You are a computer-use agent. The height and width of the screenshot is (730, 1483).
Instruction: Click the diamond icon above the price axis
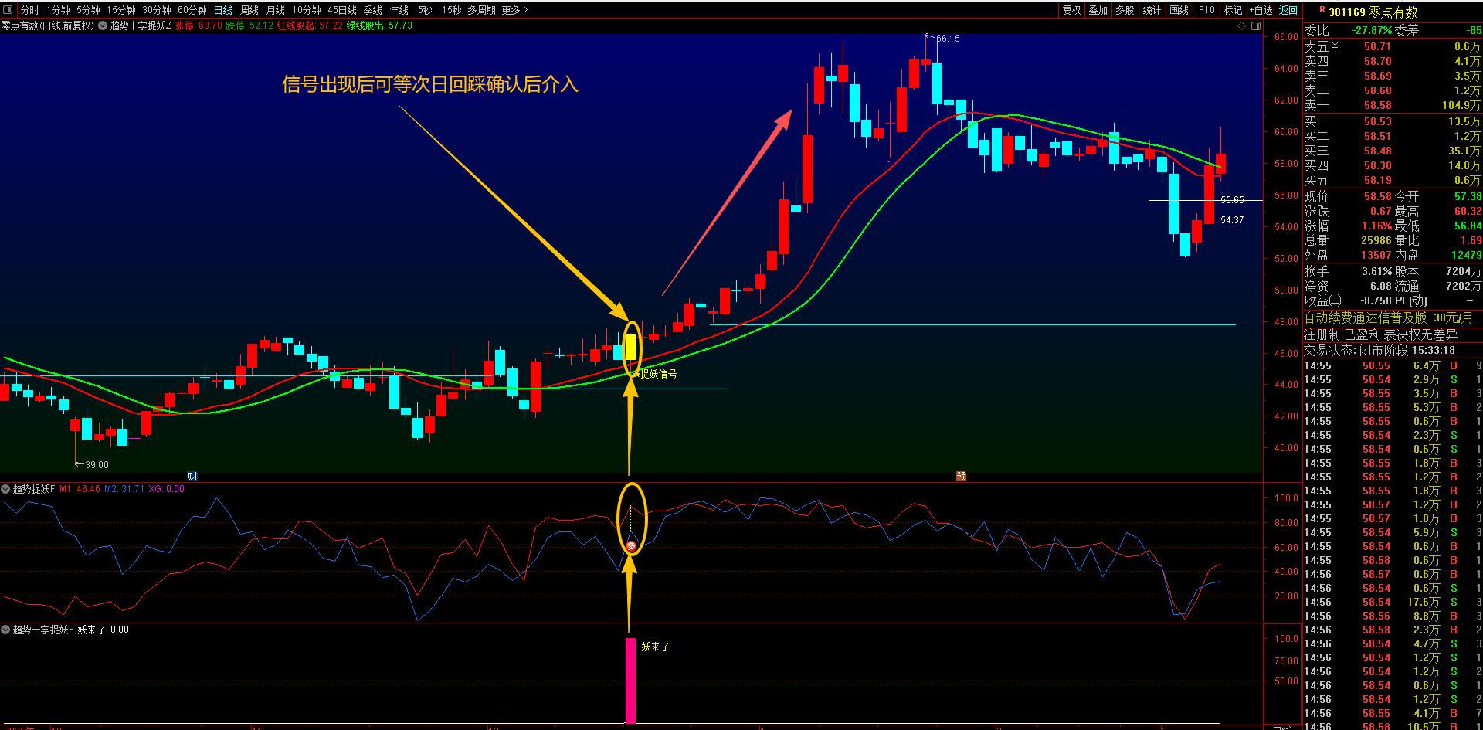(1242, 25)
